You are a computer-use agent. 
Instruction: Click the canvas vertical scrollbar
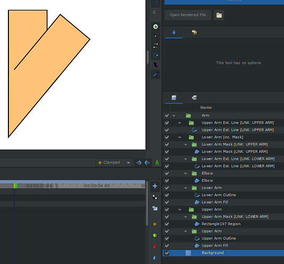[x=148, y=57]
